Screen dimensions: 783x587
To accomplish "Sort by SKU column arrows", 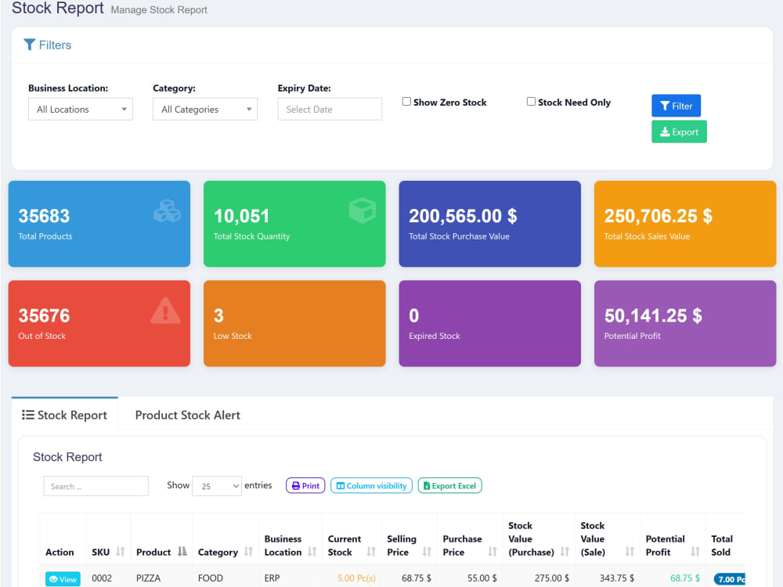I will (x=121, y=552).
